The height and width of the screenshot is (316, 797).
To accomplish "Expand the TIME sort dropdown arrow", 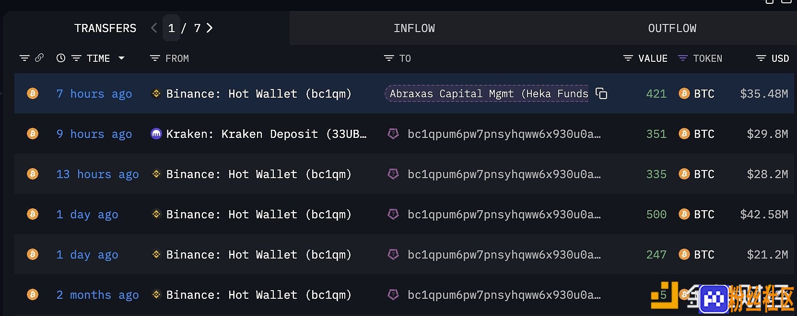I will (121, 58).
